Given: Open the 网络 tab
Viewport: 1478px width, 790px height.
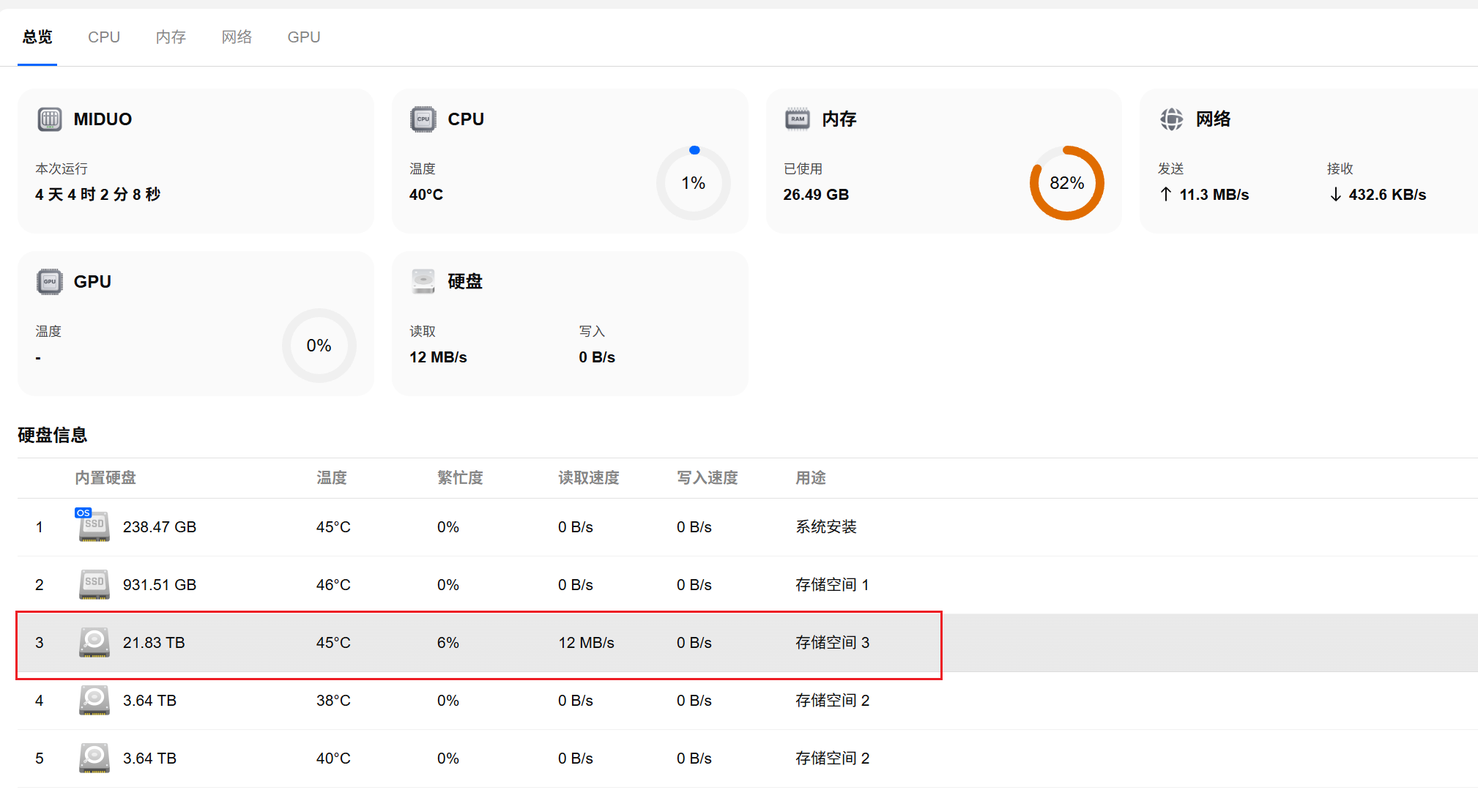Looking at the screenshot, I should click(237, 37).
